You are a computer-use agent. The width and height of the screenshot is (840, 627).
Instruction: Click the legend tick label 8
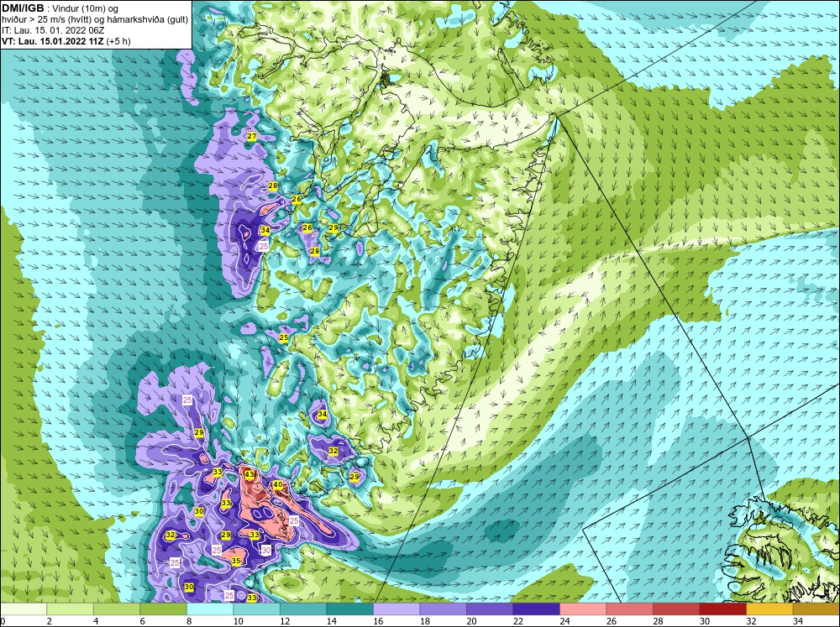point(190,621)
